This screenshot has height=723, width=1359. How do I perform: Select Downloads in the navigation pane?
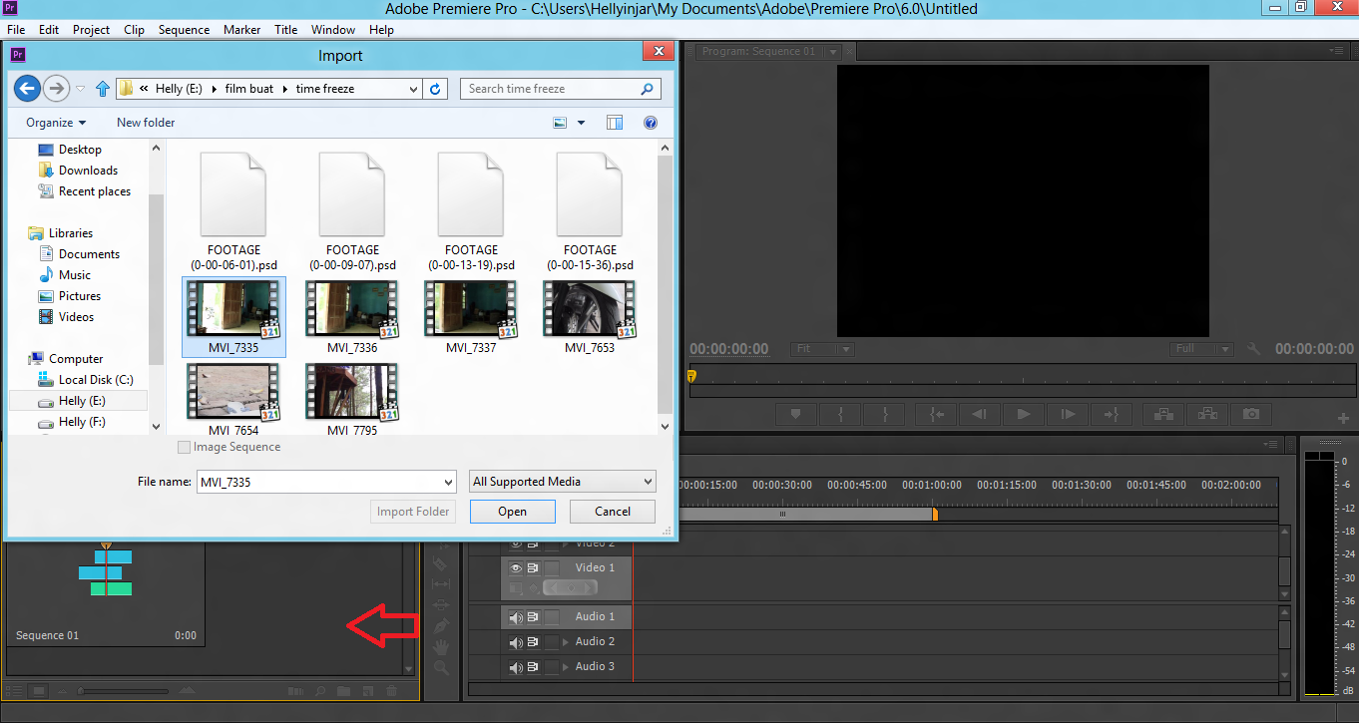point(88,171)
